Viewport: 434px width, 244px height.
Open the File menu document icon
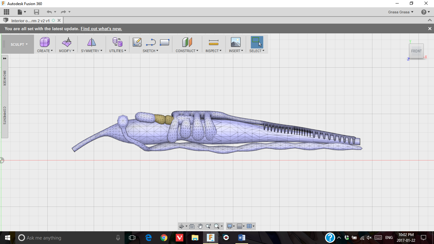pos(20,12)
